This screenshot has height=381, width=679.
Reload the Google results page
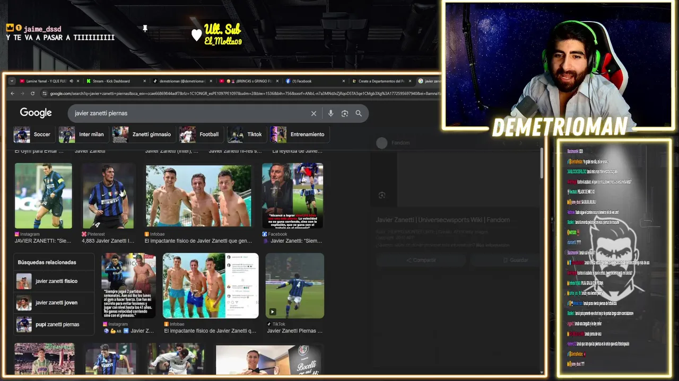pyautogui.click(x=32, y=93)
